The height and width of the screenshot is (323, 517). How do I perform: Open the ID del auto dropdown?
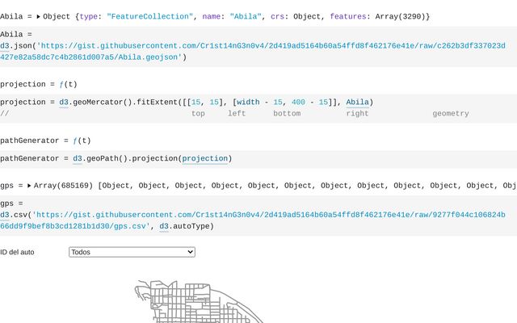click(132, 252)
